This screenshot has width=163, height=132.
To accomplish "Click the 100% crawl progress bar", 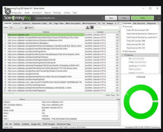I will (142, 18).
